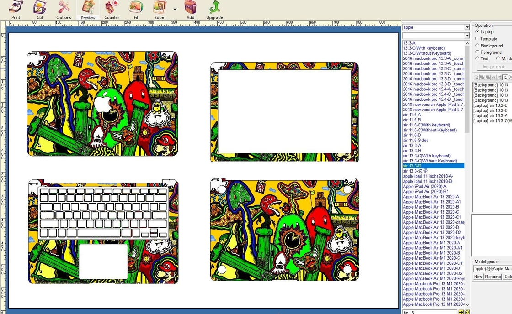The image size is (512, 314).
Task: Click the screen bezel skin preview
Action: (284, 112)
